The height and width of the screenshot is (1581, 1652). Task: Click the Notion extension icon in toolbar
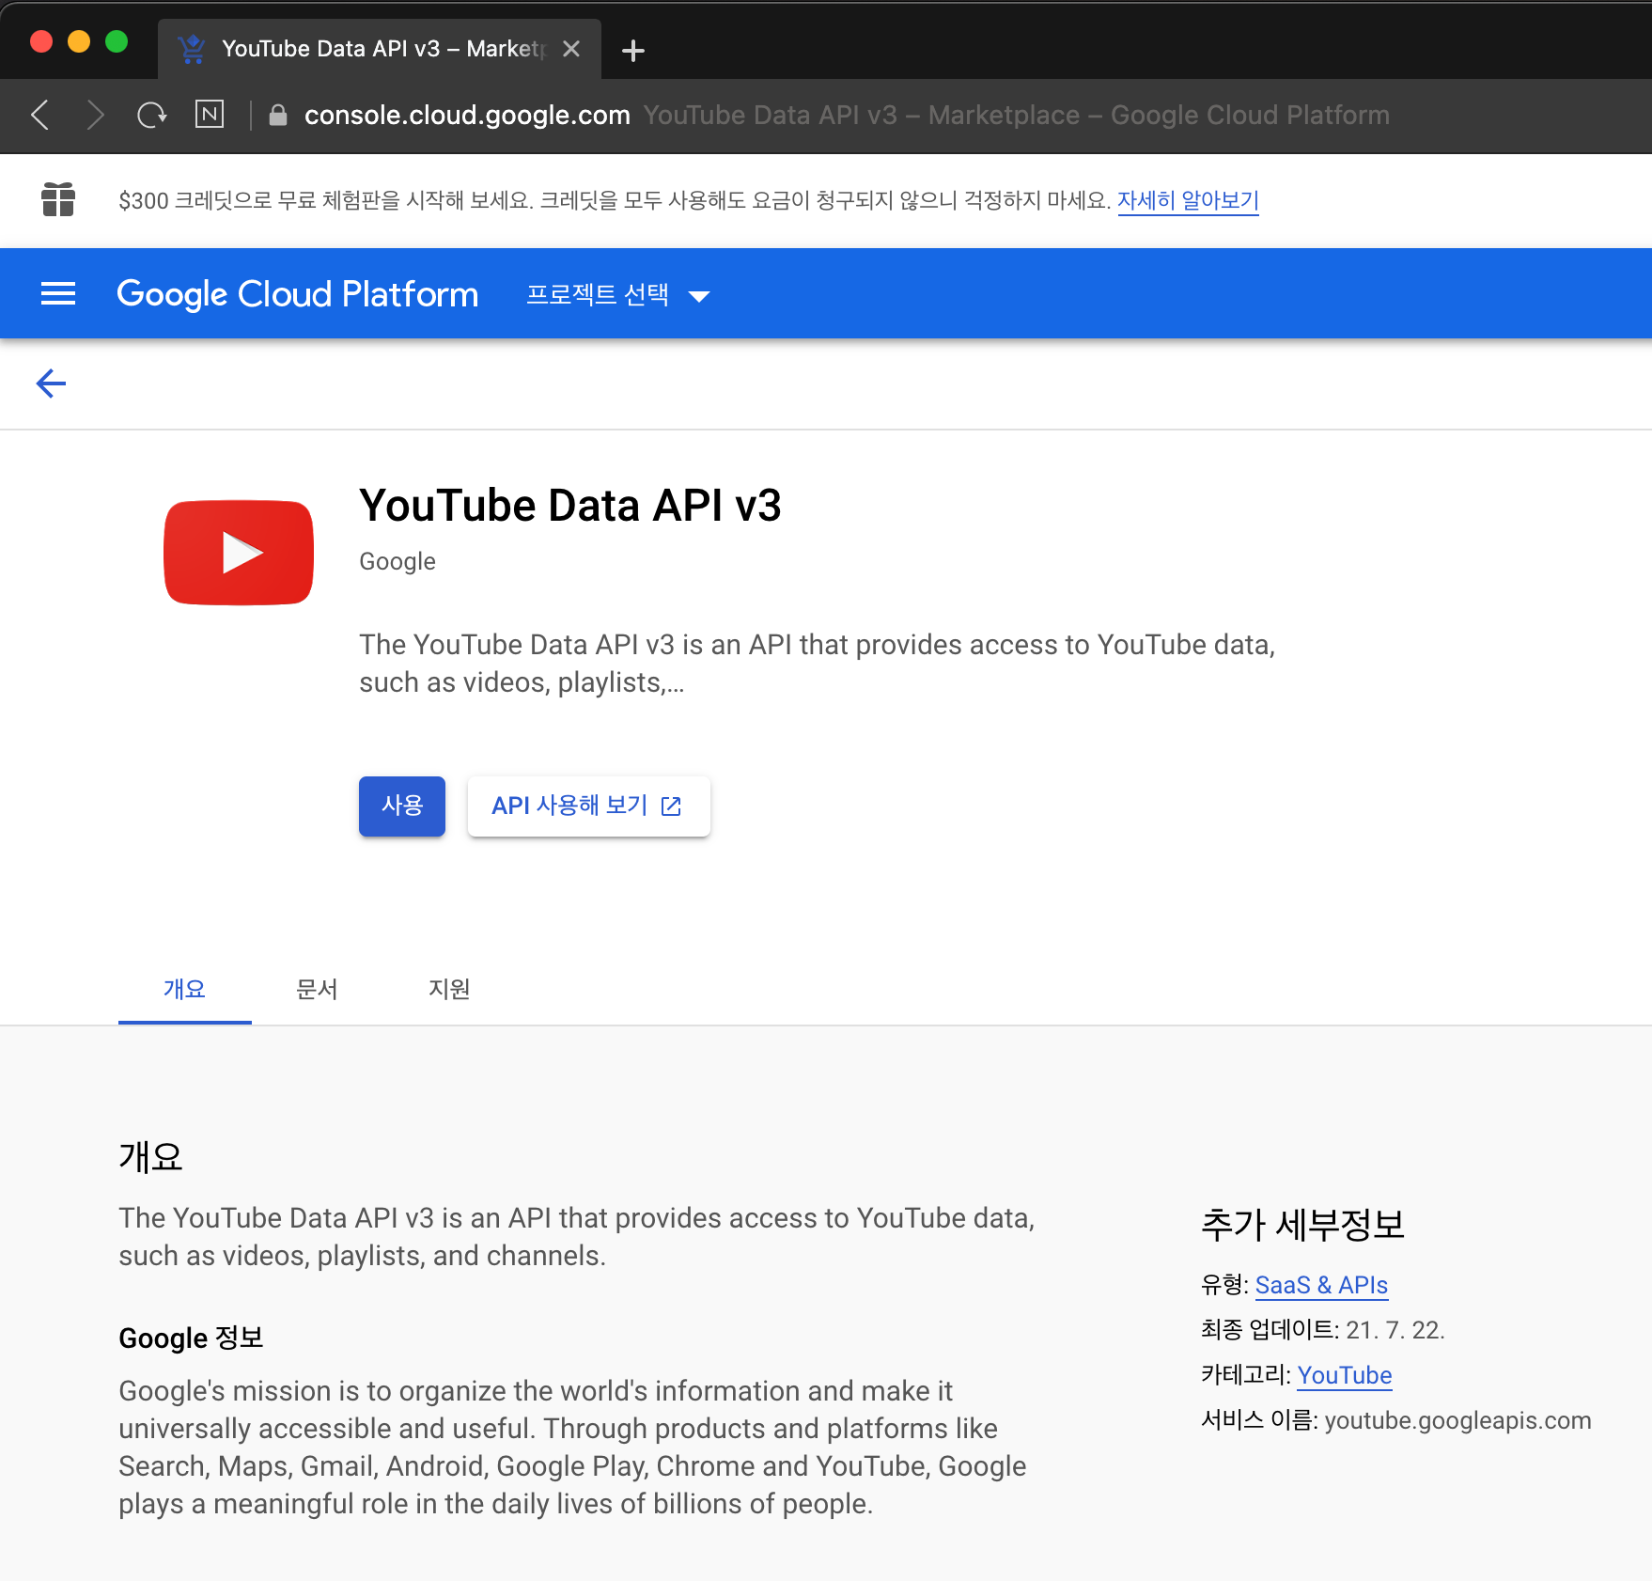[210, 114]
